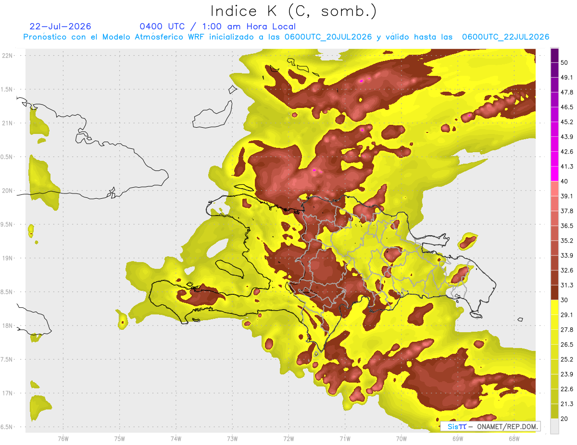Click the legend value "45.2"
Image resolution: width=577 pixels, height=445 pixels.
point(567,122)
